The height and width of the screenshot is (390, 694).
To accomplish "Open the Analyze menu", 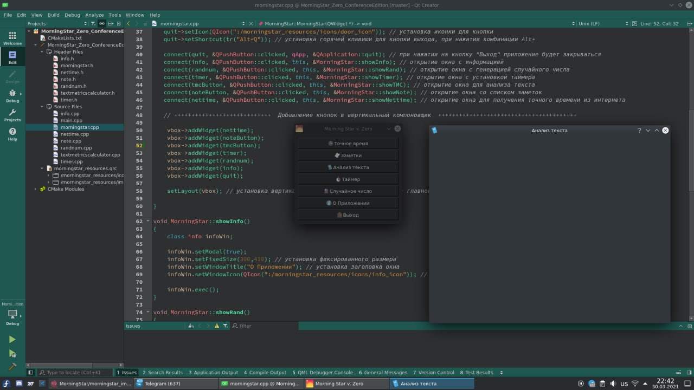I will click(94, 15).
